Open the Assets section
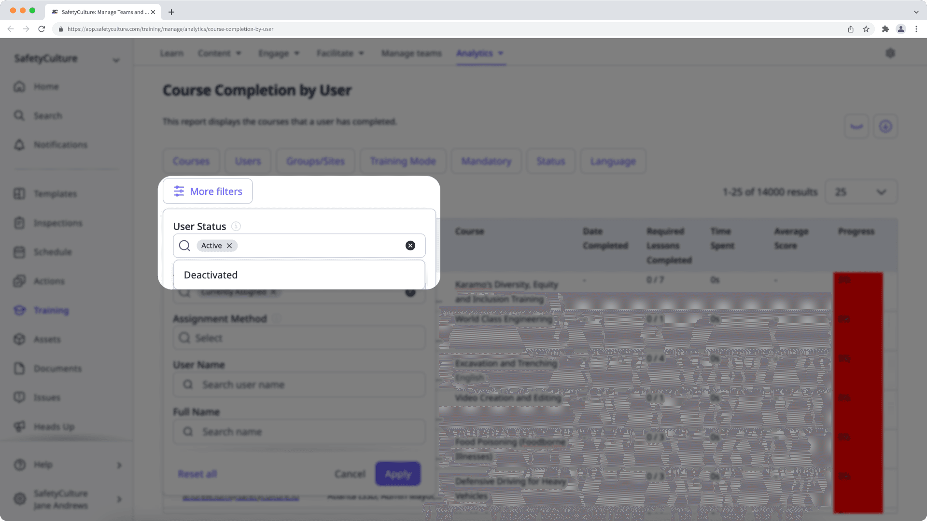927x521 pixels. tap(47, 339)
